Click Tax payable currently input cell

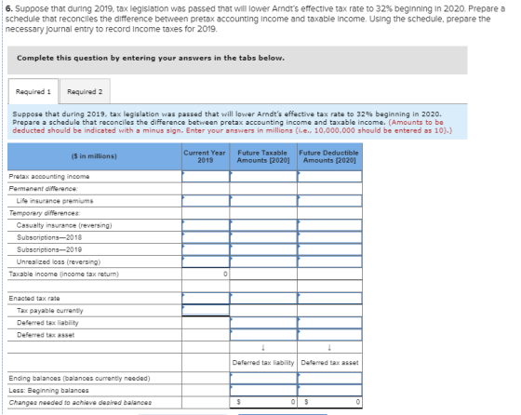[206, 311]
